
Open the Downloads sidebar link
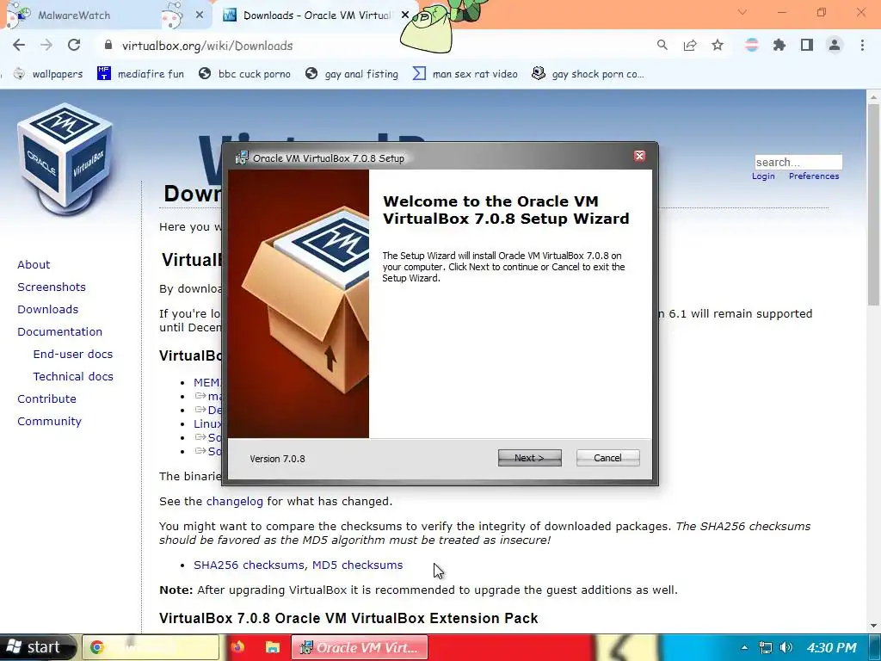tap(48, 310)
